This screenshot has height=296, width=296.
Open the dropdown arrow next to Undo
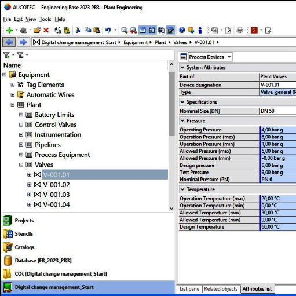(115, 30)
